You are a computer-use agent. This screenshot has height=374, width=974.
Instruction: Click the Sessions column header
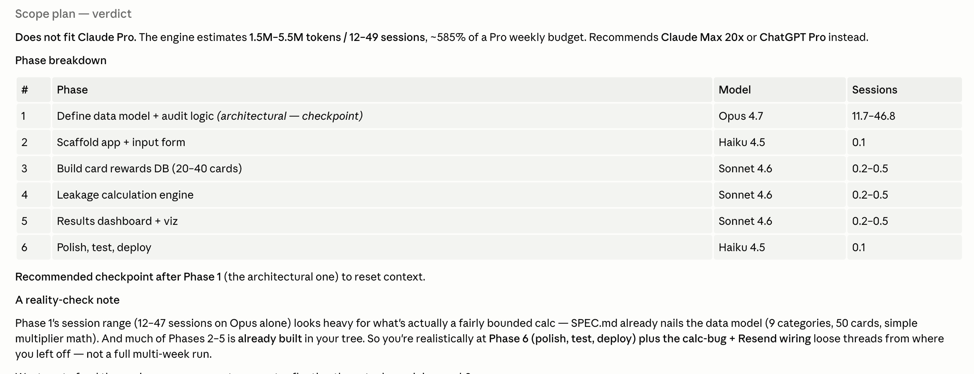click(x=904, y=90)
